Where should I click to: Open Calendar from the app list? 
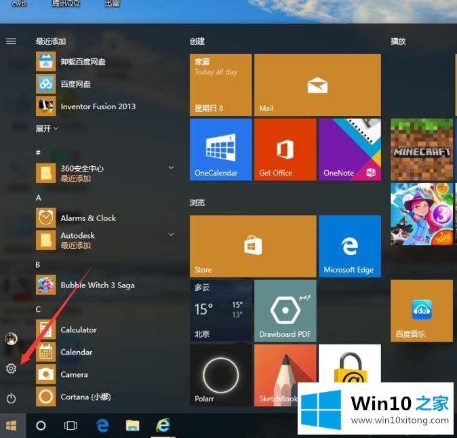[106, 352]
